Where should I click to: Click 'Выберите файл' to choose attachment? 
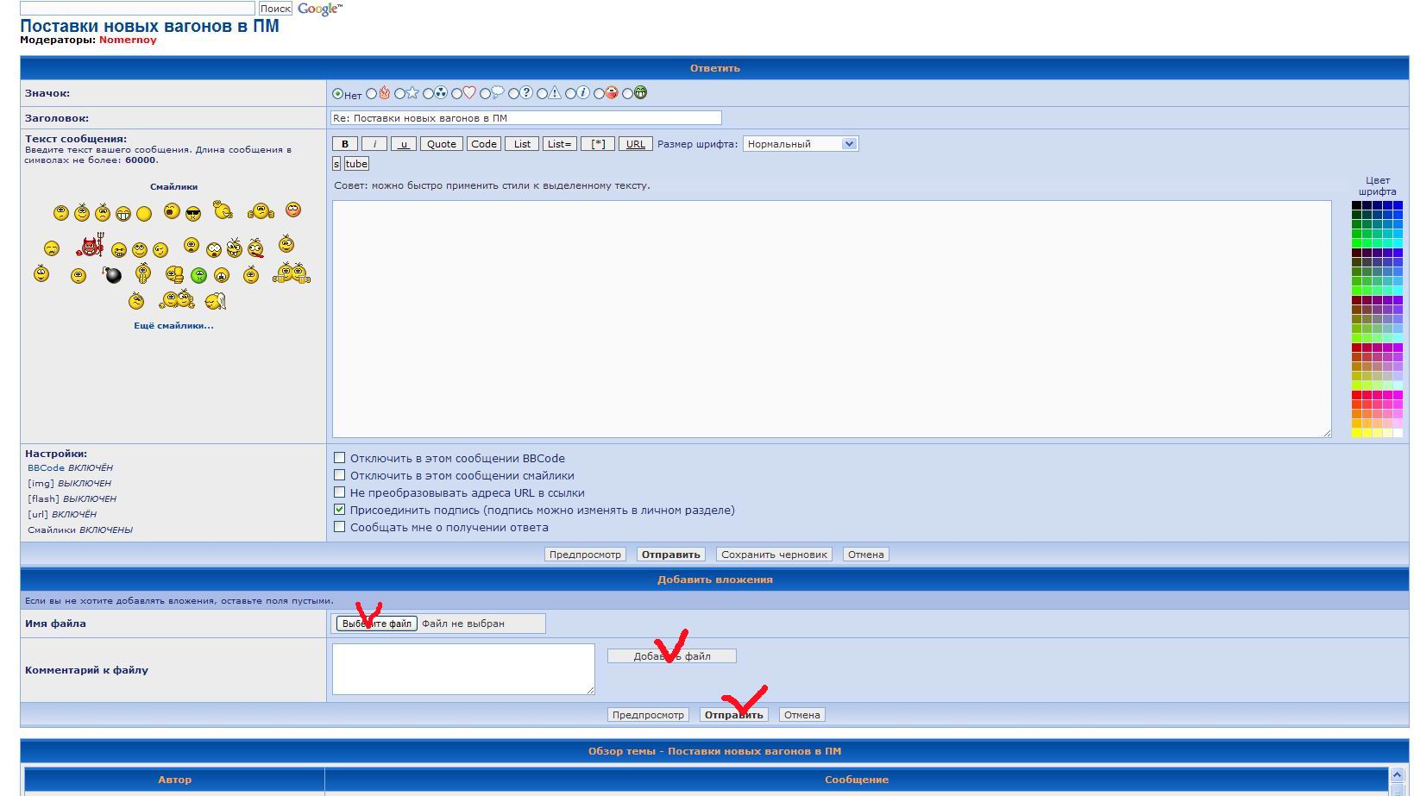tap(376, 624)
